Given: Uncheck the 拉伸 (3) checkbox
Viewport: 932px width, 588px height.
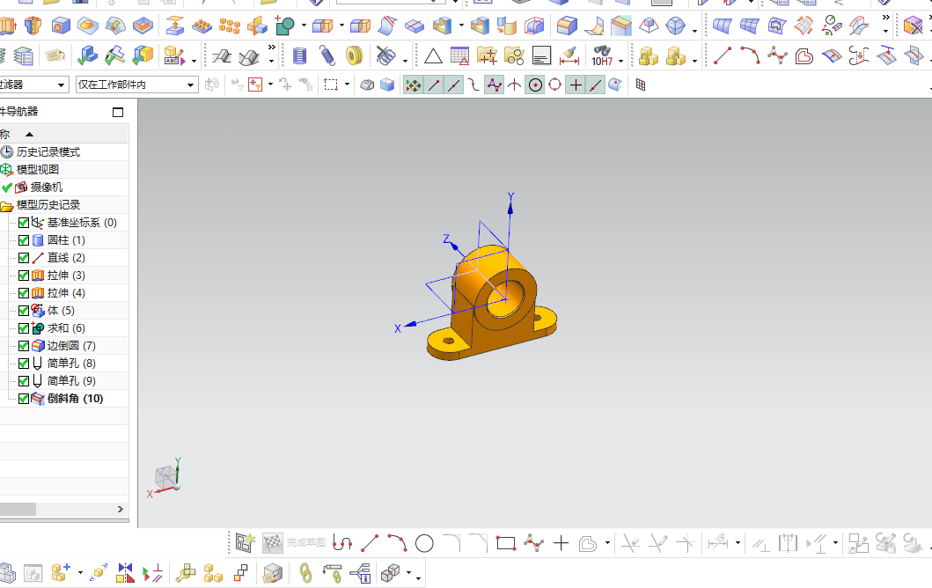Looking at the screenshot, I should point(24,276).
